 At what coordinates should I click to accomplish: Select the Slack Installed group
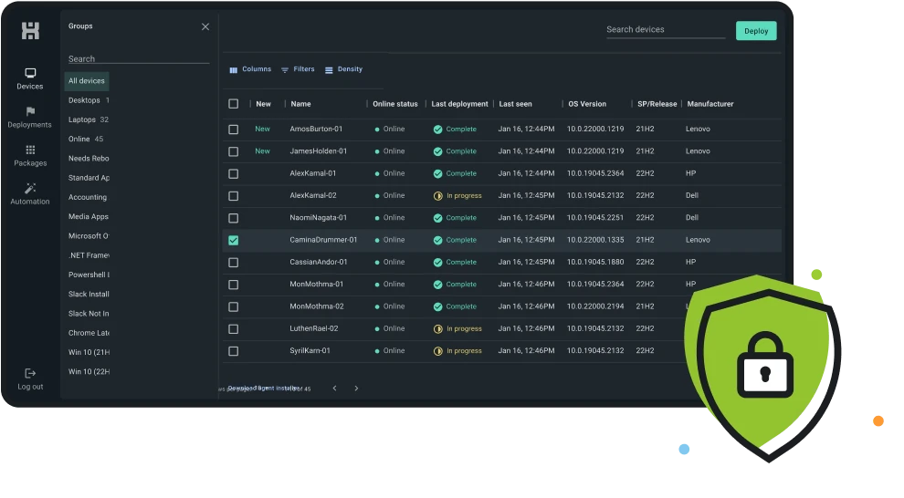tap(89, 295)
